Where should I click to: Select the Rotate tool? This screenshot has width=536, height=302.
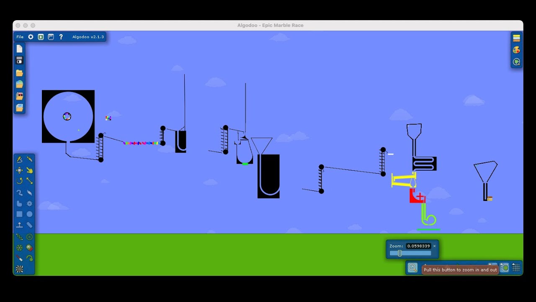pos(19,181)
